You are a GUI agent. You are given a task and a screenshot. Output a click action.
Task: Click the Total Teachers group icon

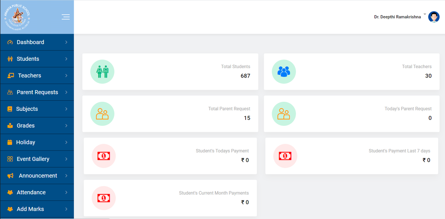point(284,72)
